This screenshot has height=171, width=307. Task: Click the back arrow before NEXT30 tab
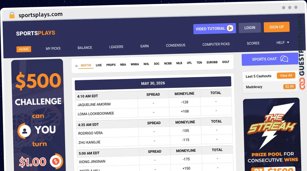[77, 66]
